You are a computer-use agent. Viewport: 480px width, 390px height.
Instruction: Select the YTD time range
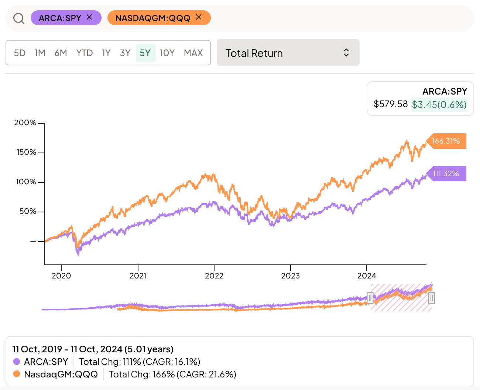click(84, 53)
